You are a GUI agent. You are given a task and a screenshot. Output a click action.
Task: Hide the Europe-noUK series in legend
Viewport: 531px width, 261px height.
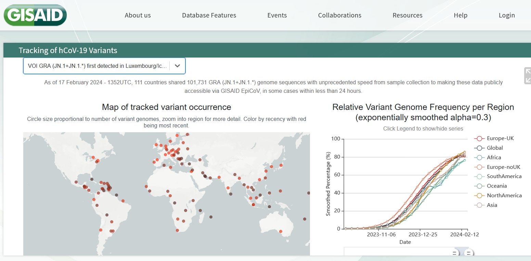(503, 167)
